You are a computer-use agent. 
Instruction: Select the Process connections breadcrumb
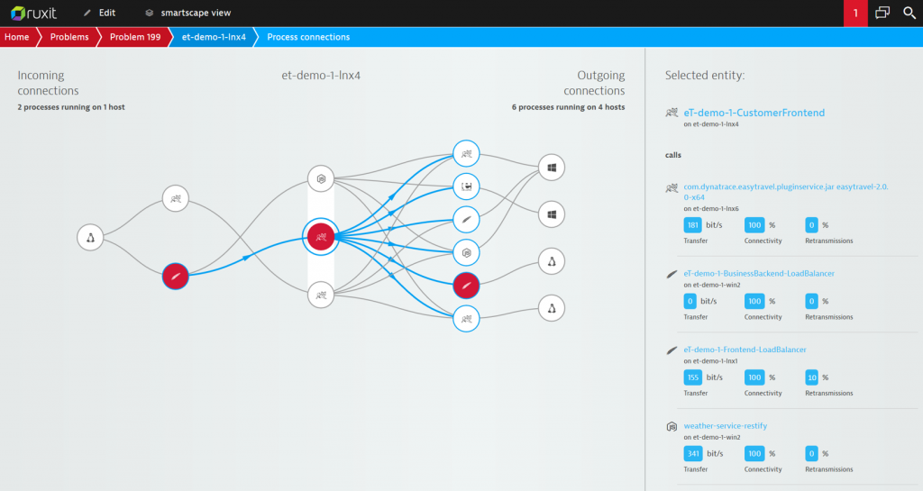[x=308, y=37]
